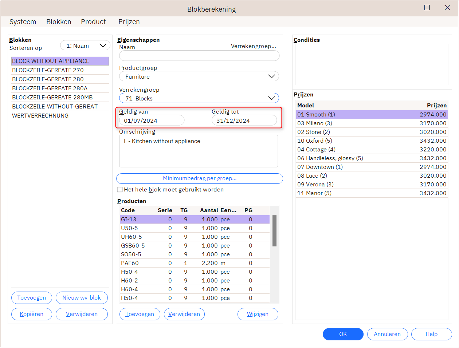Click the Wijzigen button under Producten
Screen dimensions: 459x348
pos(258,314)
